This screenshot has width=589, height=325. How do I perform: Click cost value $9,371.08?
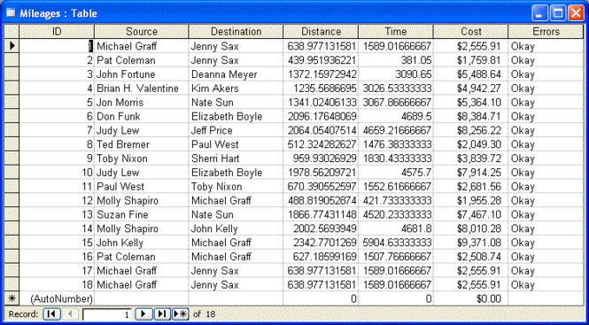coord(470,243)
